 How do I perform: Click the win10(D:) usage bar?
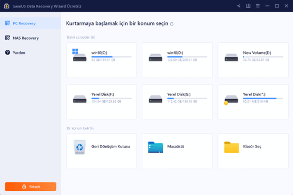[x=187, y=57]
